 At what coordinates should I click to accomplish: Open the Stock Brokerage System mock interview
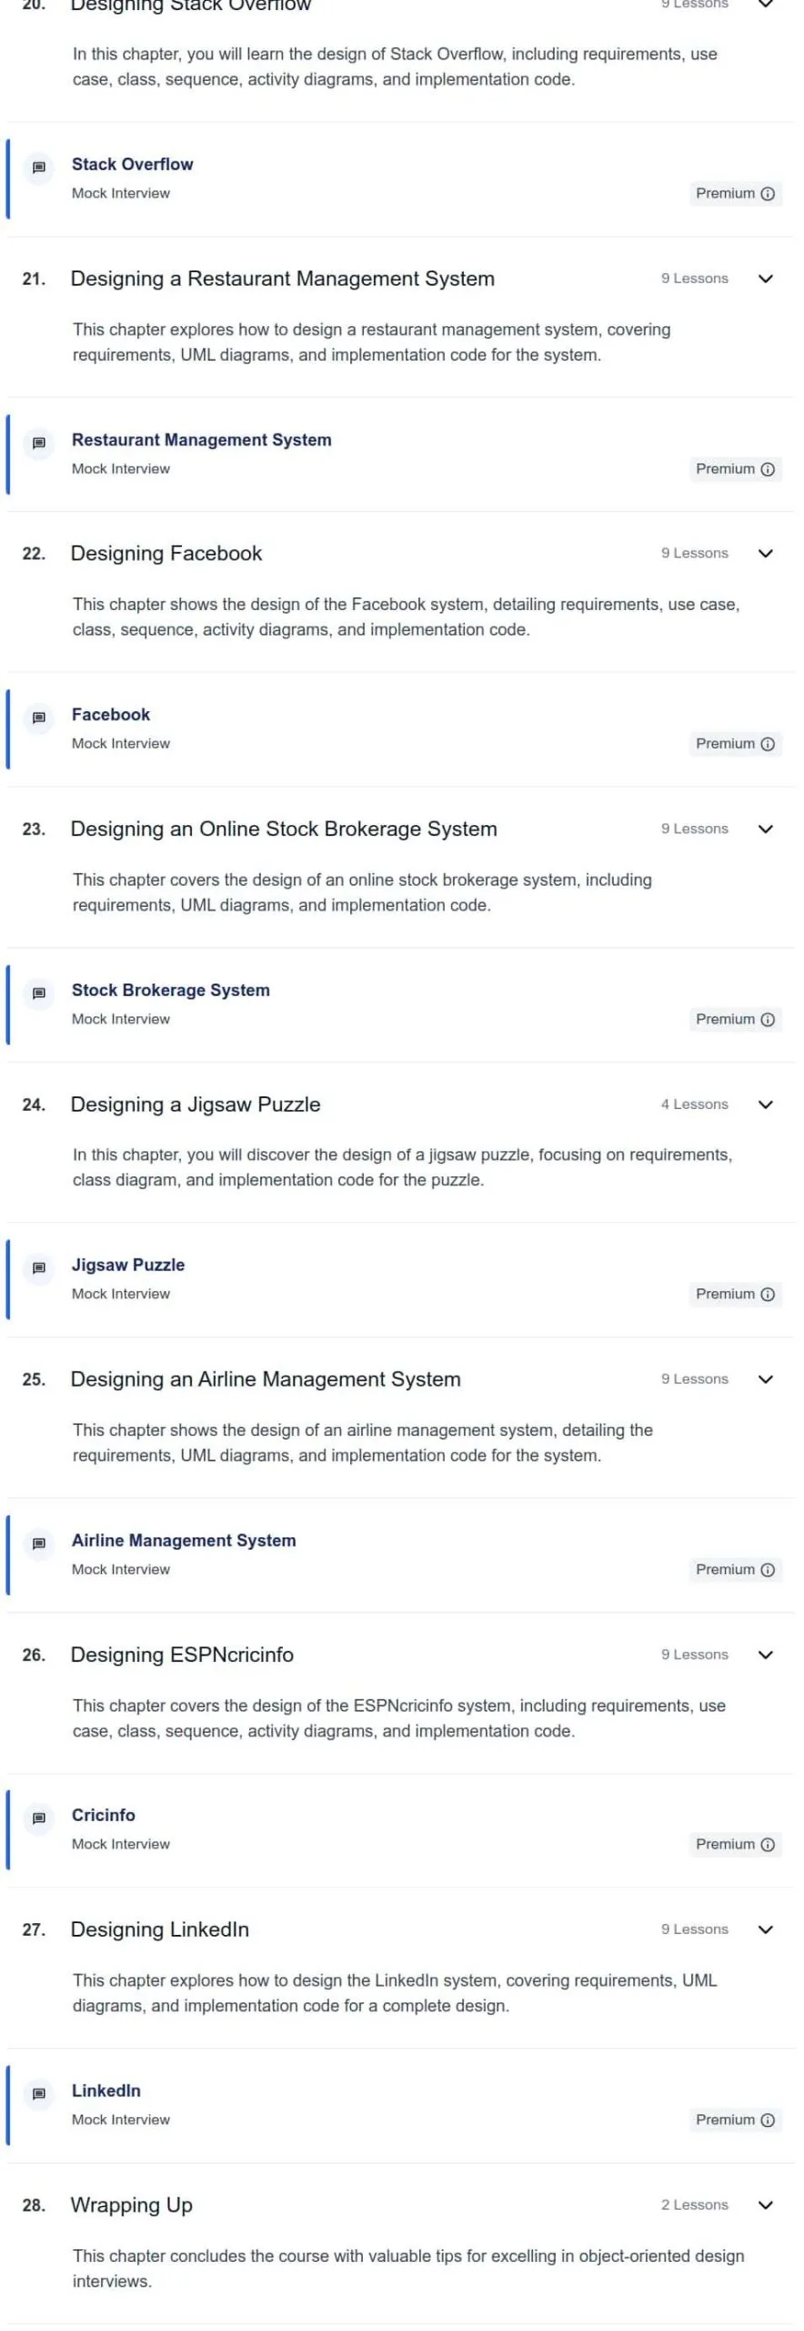[171, 990]
